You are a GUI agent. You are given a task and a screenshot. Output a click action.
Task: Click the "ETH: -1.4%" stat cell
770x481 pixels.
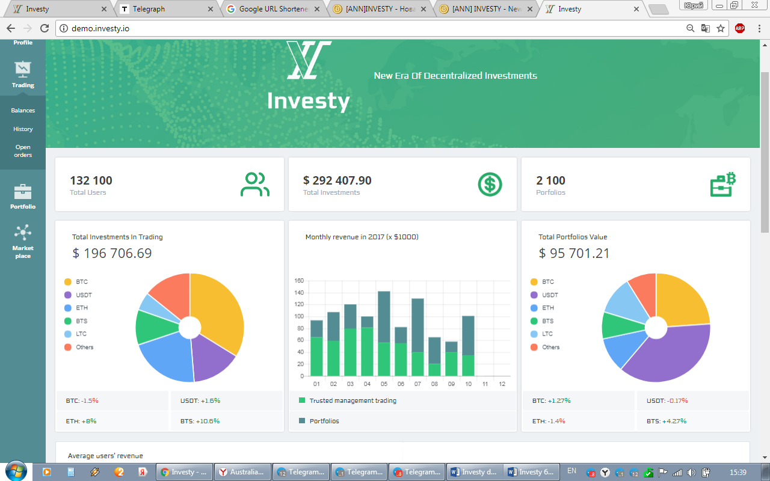point(579,421)
